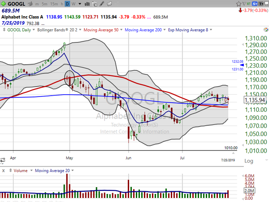This screenshot has width=269, height=202.
Task: Switch to the Daily (D) timeframe
Action: (67, 3)
